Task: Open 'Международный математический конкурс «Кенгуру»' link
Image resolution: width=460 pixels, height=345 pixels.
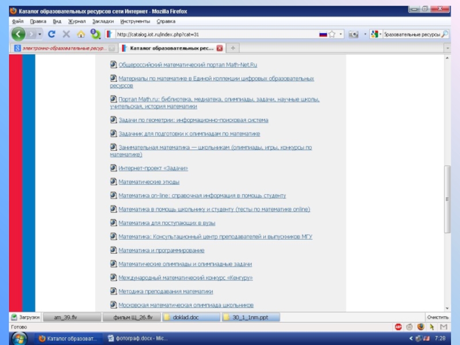Action: pyautogui.click(x=185, y=278)
